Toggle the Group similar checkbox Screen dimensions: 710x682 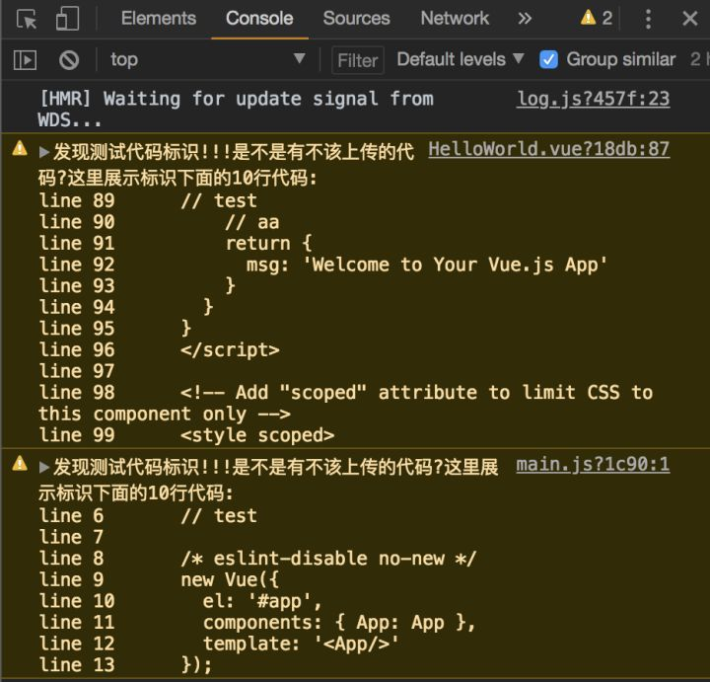548,60
